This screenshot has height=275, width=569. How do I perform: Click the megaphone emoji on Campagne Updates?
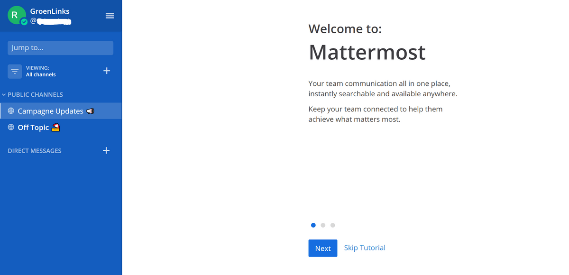[90, 111]
